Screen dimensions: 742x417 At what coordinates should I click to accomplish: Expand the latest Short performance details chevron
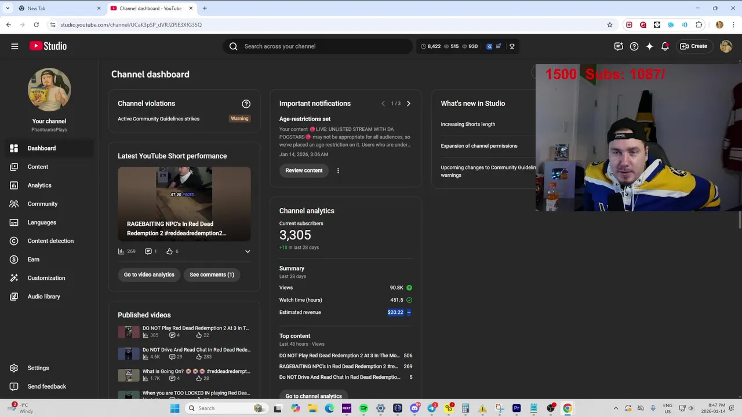pos(248,251)
